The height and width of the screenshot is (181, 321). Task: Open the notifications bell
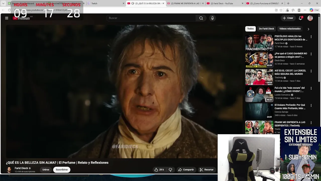300,18
